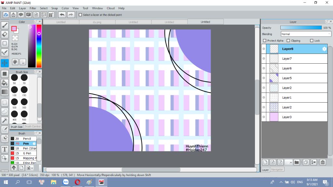Switch to the Navigator tab
The image size is (333, 187).
click(x=277, y=169)
